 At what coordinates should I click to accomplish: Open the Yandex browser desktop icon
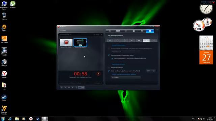[x=4, y=75]
